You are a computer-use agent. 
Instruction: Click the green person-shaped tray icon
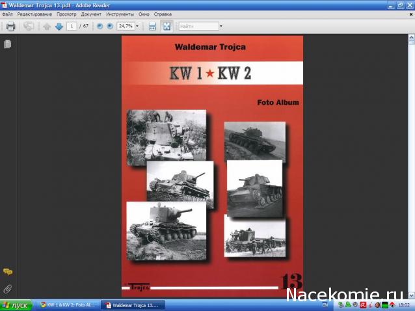[x=348, y=305]
